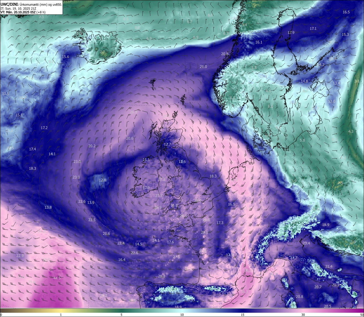Screen dimensions: 364x317
Task: Click the 17.2 value in the western Atlantic
Action: pos(44,128)
